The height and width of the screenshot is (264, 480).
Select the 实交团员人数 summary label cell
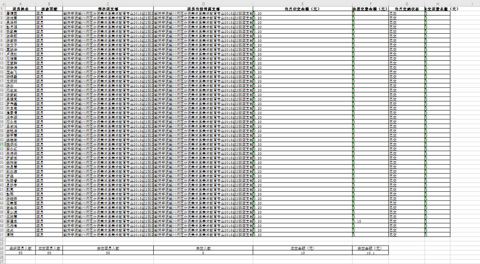pyautogui.click(x=108, y=248)
